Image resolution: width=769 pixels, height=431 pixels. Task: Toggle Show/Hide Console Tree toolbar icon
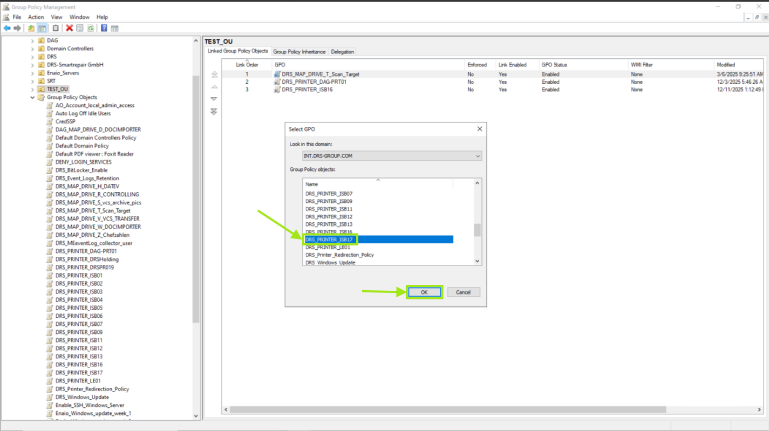(42, 28)
